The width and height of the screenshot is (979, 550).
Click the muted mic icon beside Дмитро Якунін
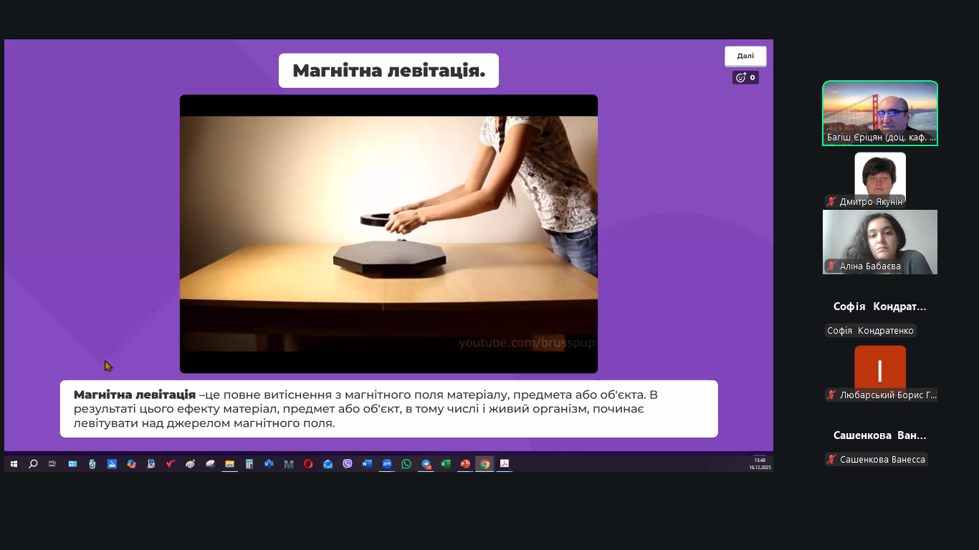831,202
